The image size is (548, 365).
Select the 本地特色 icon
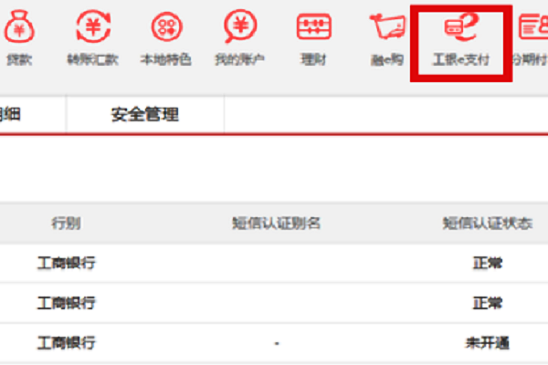(167, 26)
